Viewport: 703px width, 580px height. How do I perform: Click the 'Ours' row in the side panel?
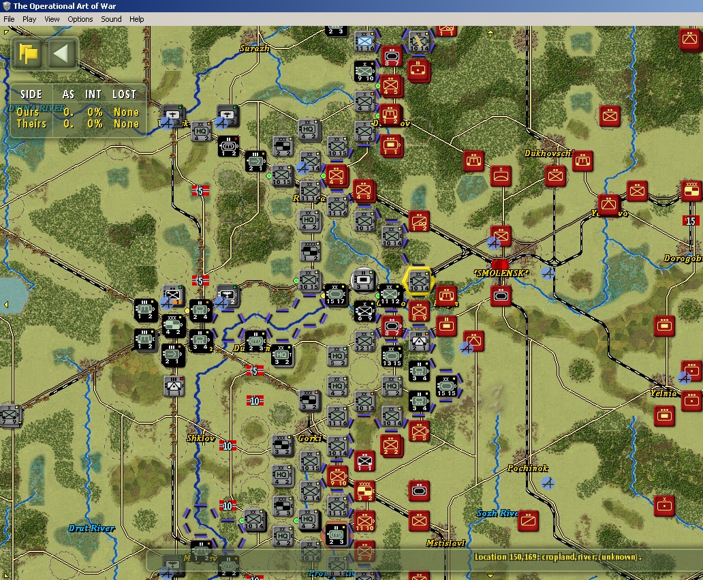pos(78,112)
